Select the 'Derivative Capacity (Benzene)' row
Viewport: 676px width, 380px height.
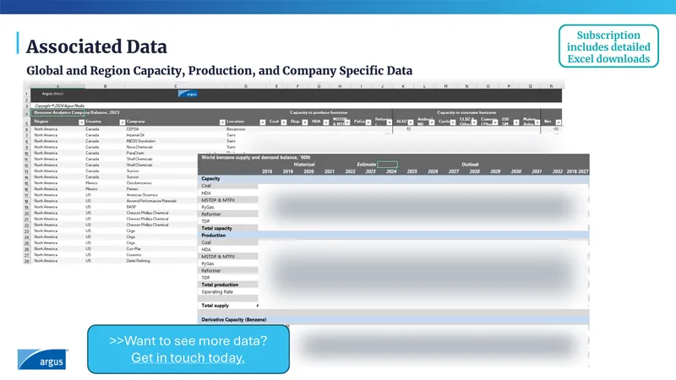[x=393, y=320]
